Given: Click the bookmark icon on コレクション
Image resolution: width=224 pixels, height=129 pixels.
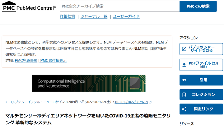Looking at the screenshot, I should tap(184, 94).
